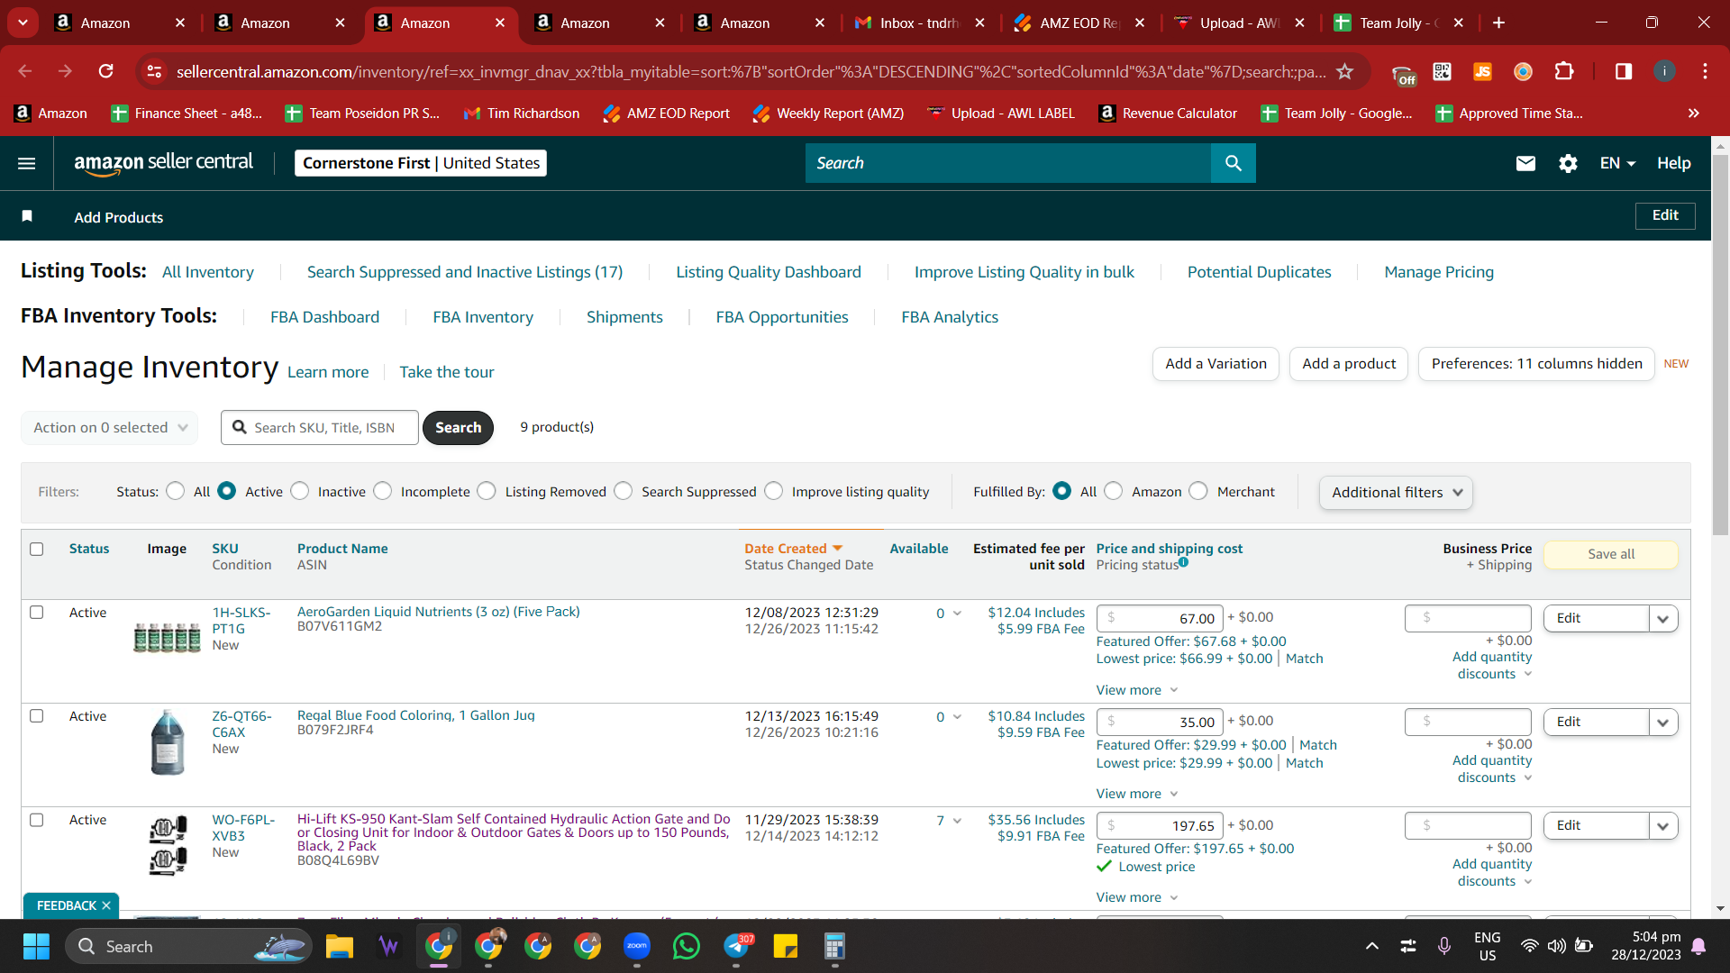Image resolution: width=1730 pixels, height=973 pixels.
Task: Select the Incomplete status radio button
Action: point(383,491)
